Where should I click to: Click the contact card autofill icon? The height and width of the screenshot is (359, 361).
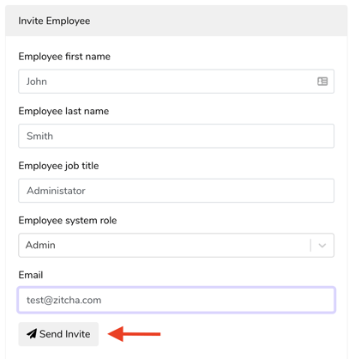tap(322, 82)
